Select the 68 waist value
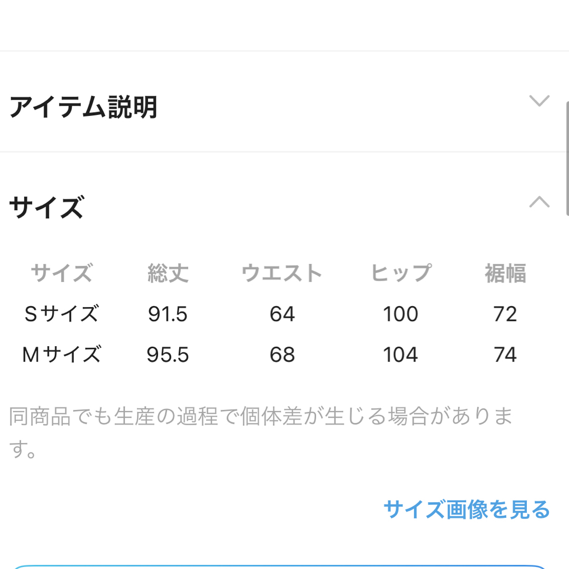Screen dimensions: 569x569 pyautogui.click(x=282, y=355)
